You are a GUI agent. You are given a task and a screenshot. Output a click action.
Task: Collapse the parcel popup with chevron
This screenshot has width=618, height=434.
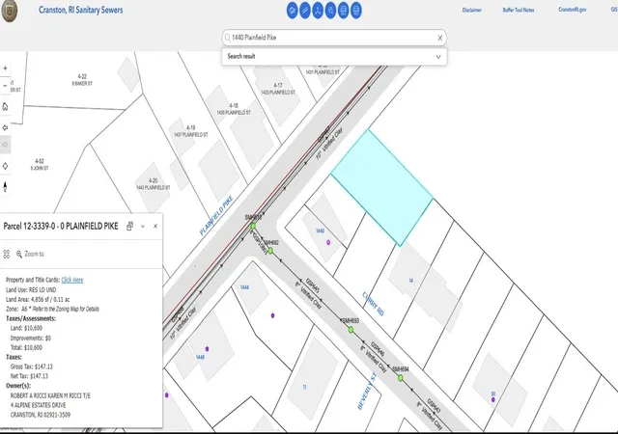click(143, 227)
